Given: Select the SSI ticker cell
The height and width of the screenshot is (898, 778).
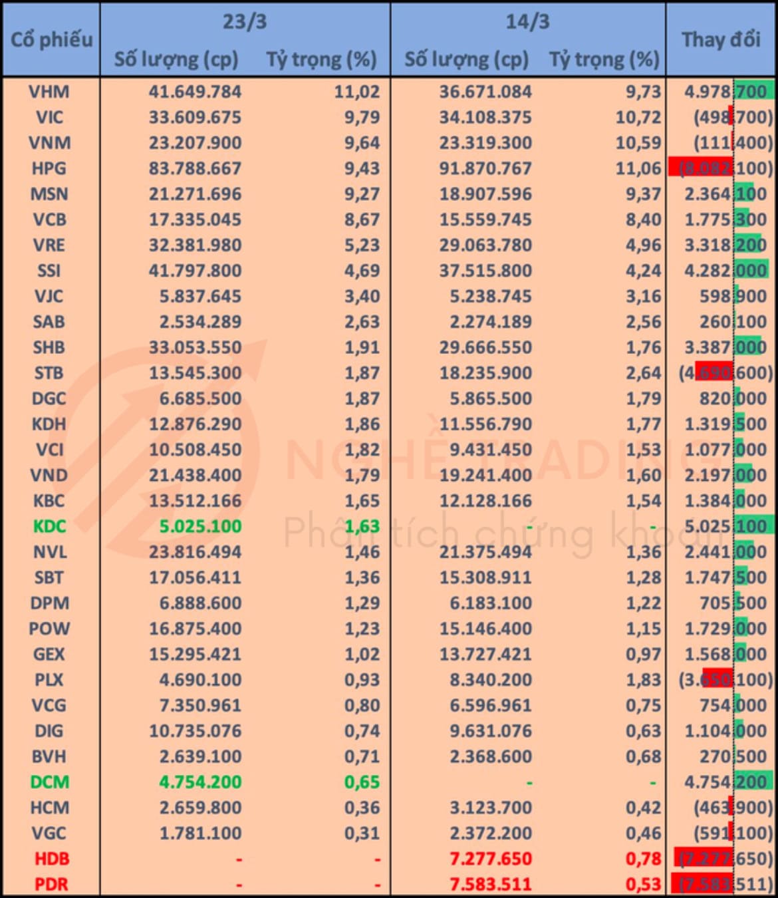Looking at the screenshot, I should 49,271.
